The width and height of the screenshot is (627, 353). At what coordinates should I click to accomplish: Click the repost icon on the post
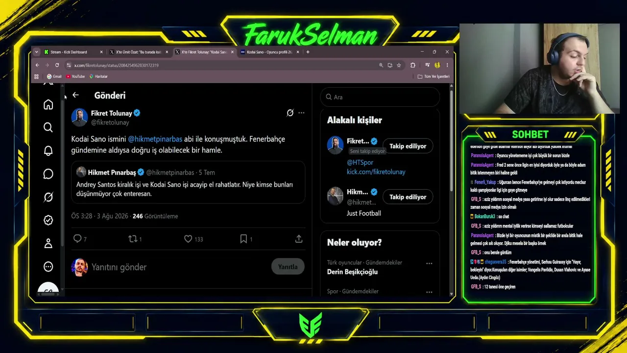pos(132,239)
